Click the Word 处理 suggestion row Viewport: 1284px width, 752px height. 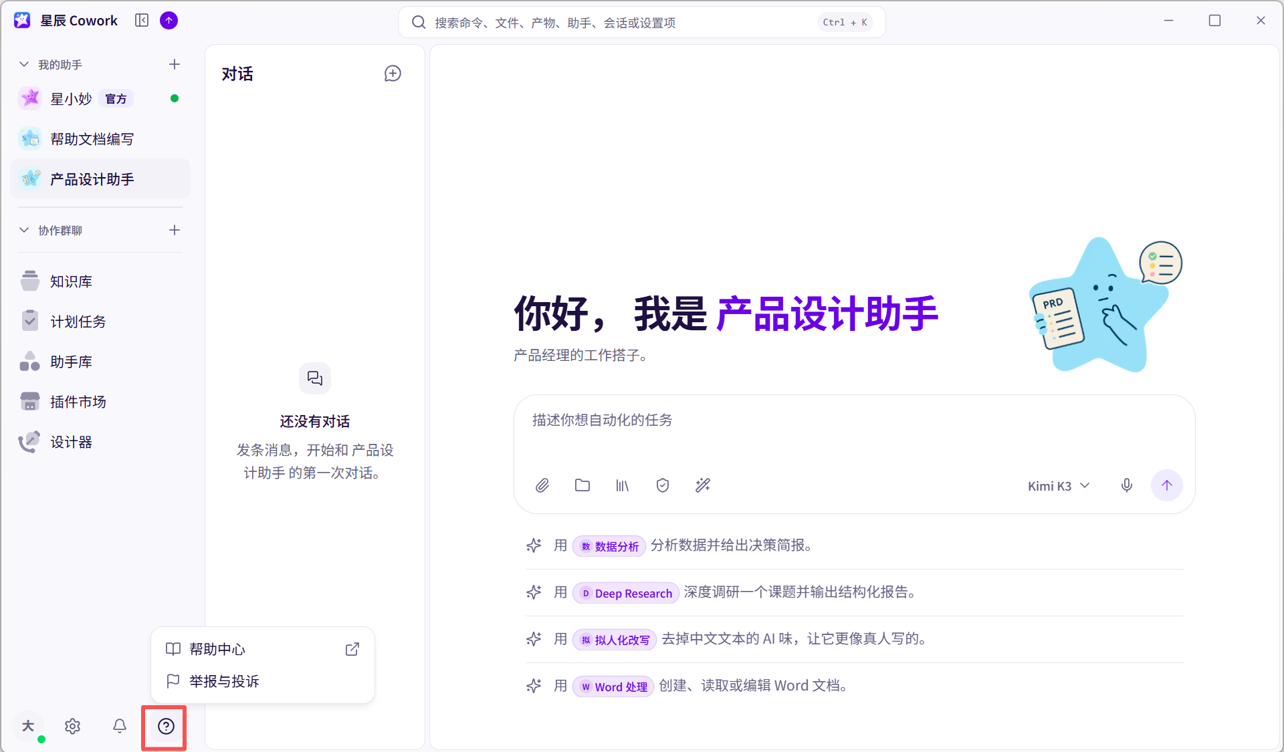click(x=855, y=686)
